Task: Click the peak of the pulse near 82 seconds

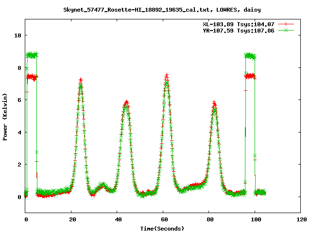Action: point(214,102)
